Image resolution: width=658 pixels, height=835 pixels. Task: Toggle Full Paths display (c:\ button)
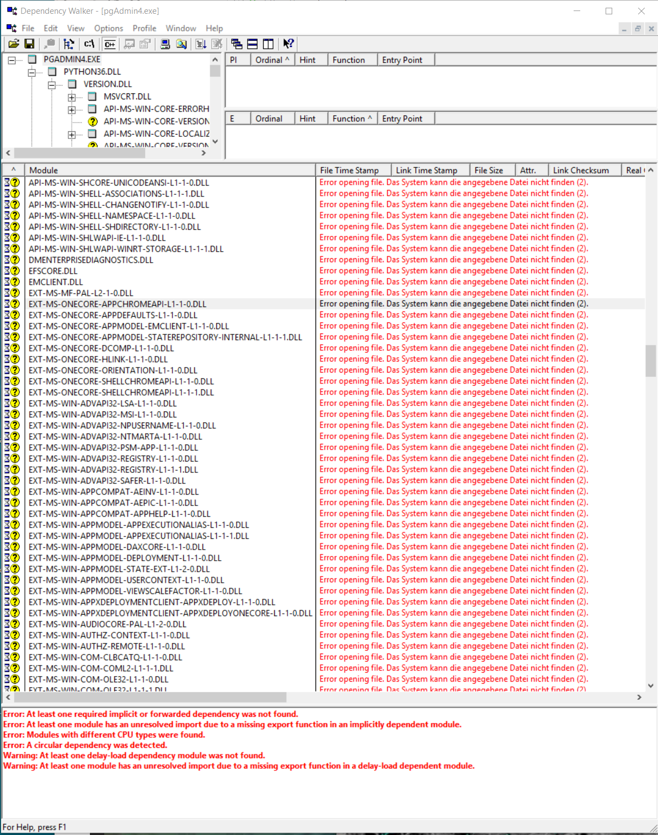pos(89,44)
